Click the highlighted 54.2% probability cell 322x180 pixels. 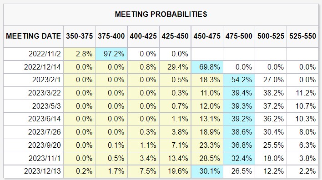239,80
